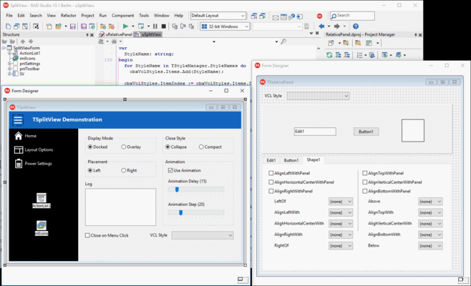Click the Home icon in split view

[19, 136]
